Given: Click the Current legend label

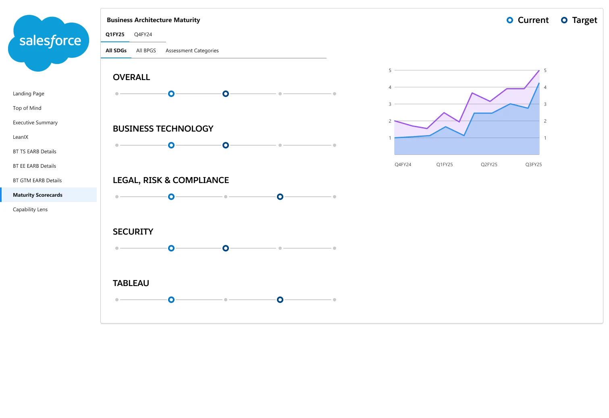Looking at the screenshot, I should coord(533,20).
